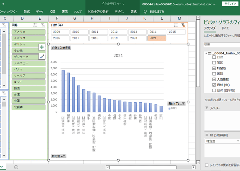
Task: Uncheck the 日付 (年) field checkbox
Action: (214, 85)
